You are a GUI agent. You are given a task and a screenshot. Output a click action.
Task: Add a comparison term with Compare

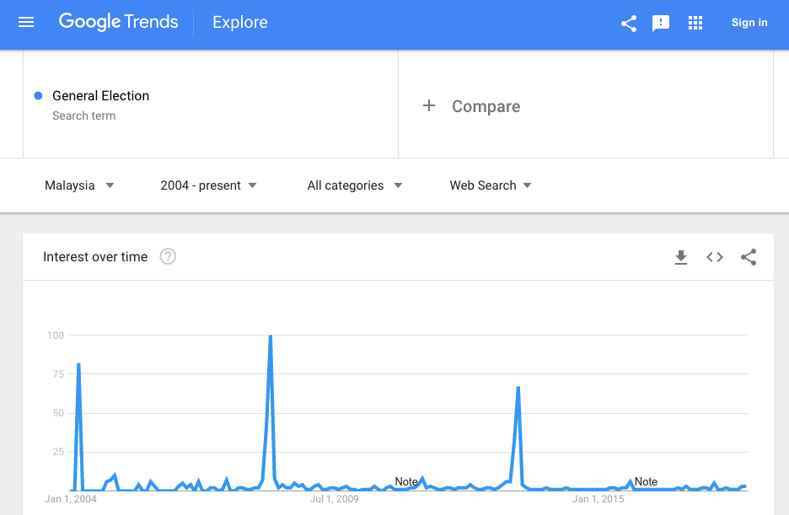click(486, 106)
